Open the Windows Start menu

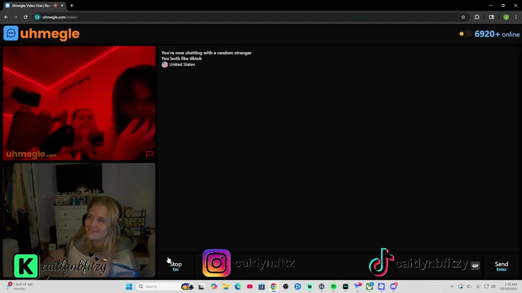pos(129,286)
